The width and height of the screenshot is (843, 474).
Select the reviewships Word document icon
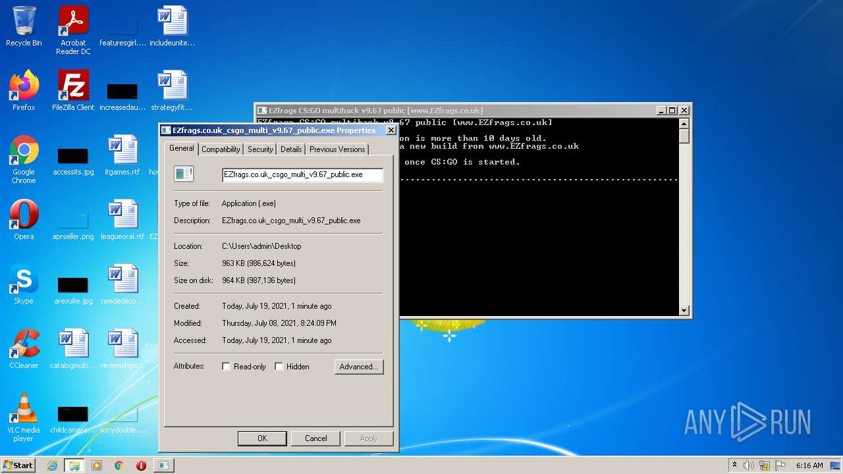coord(122,349)
